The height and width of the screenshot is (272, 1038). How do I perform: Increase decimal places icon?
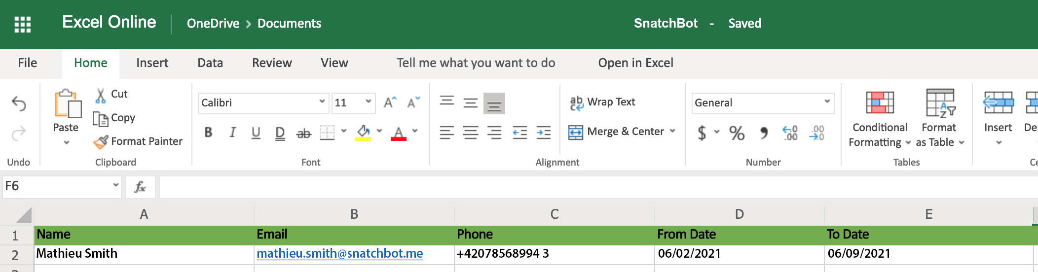click(790, 133)
